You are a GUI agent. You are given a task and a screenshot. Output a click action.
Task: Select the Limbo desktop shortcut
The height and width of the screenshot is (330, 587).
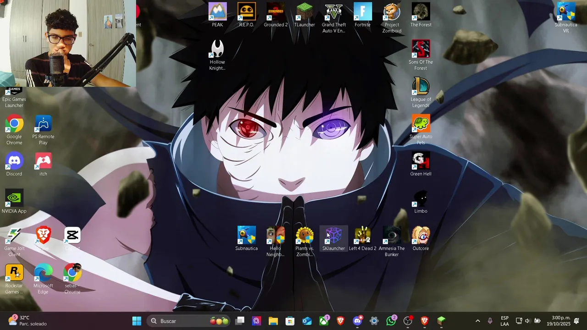pos(421,202)
